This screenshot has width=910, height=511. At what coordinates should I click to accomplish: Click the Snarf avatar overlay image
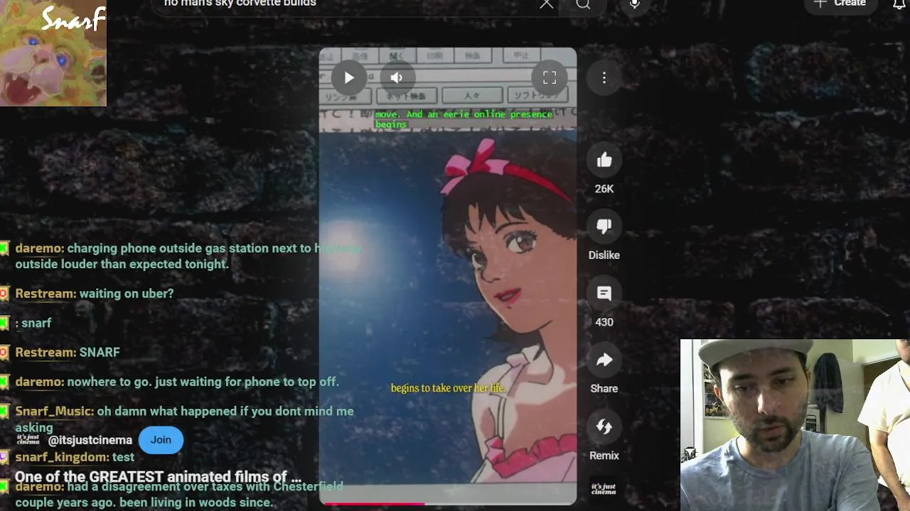[x=53, y=53]
